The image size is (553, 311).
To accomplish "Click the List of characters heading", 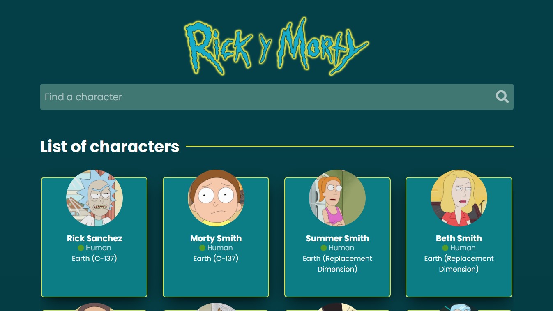I will point(110,146).
